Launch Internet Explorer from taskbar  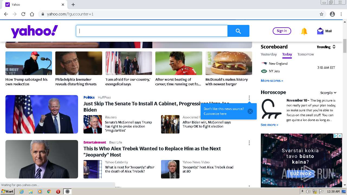tap(21, 191)
